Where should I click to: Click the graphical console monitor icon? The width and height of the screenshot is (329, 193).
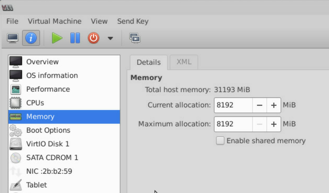pyautogui.click(x=13, y=38)
